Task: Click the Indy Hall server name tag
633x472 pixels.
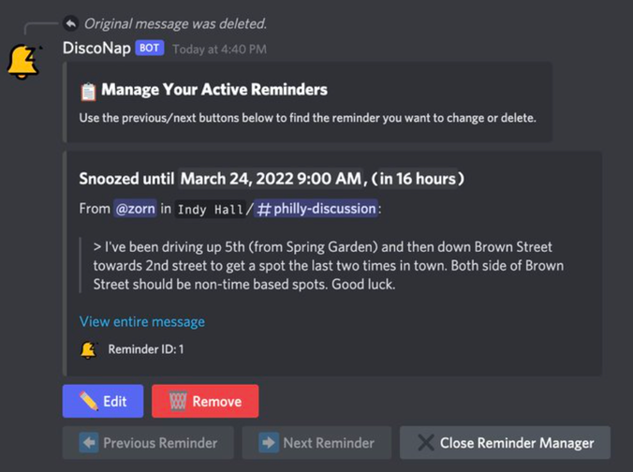Action: (x=211, y=209)
